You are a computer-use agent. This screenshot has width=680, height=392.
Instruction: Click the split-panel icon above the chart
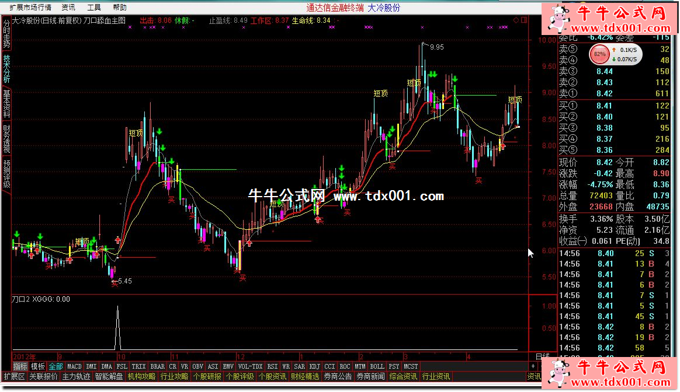(524, 20)
